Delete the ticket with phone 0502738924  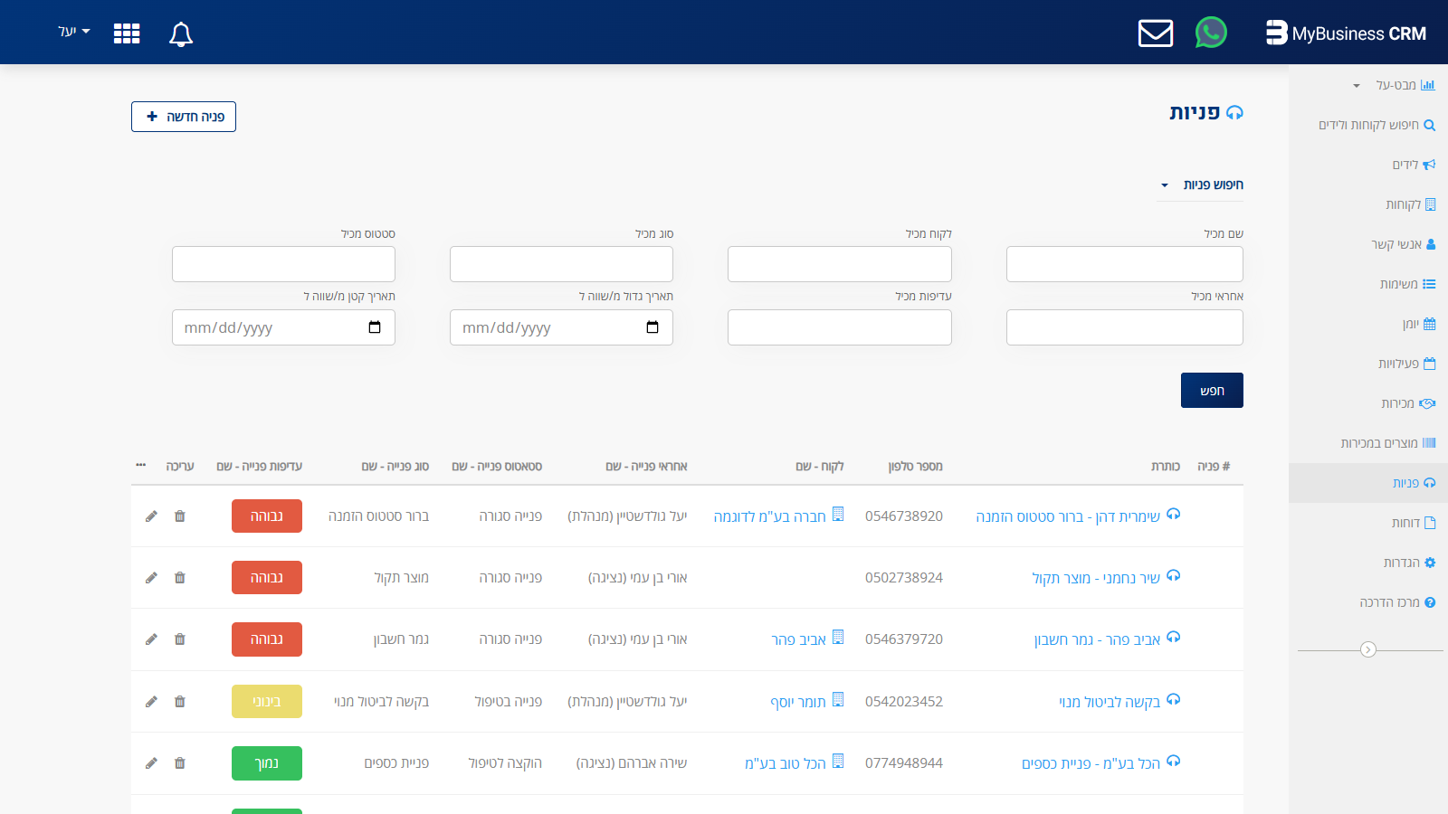[x=180, y=578]
